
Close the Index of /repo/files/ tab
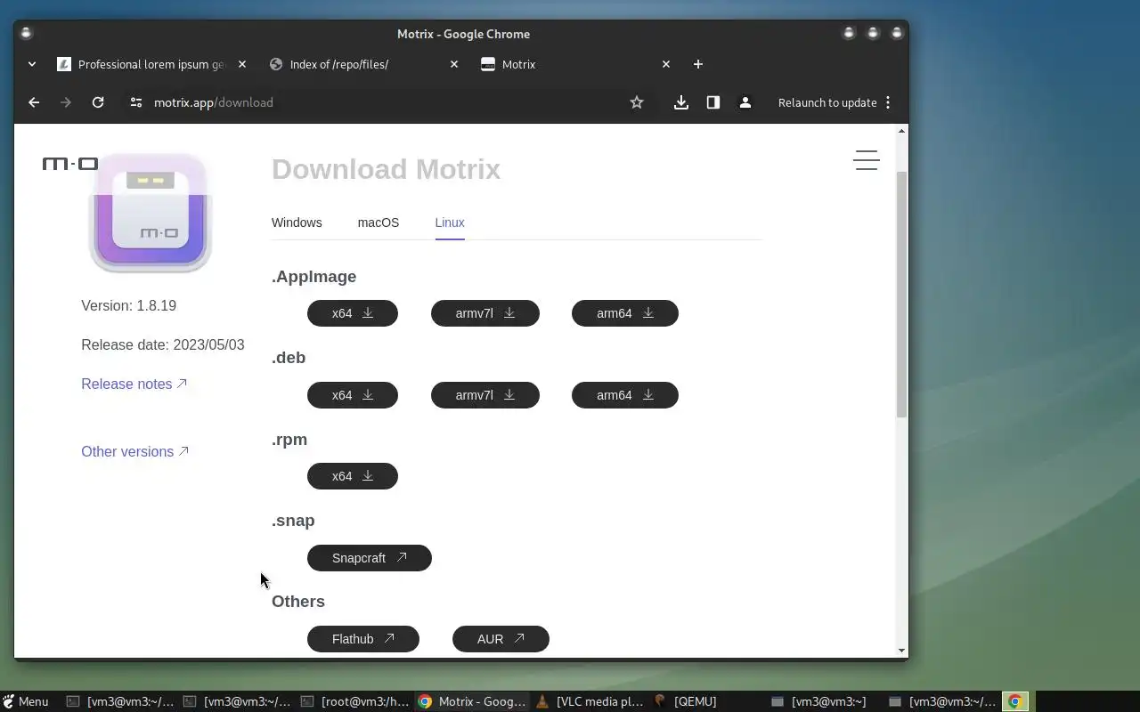(454, 64)
